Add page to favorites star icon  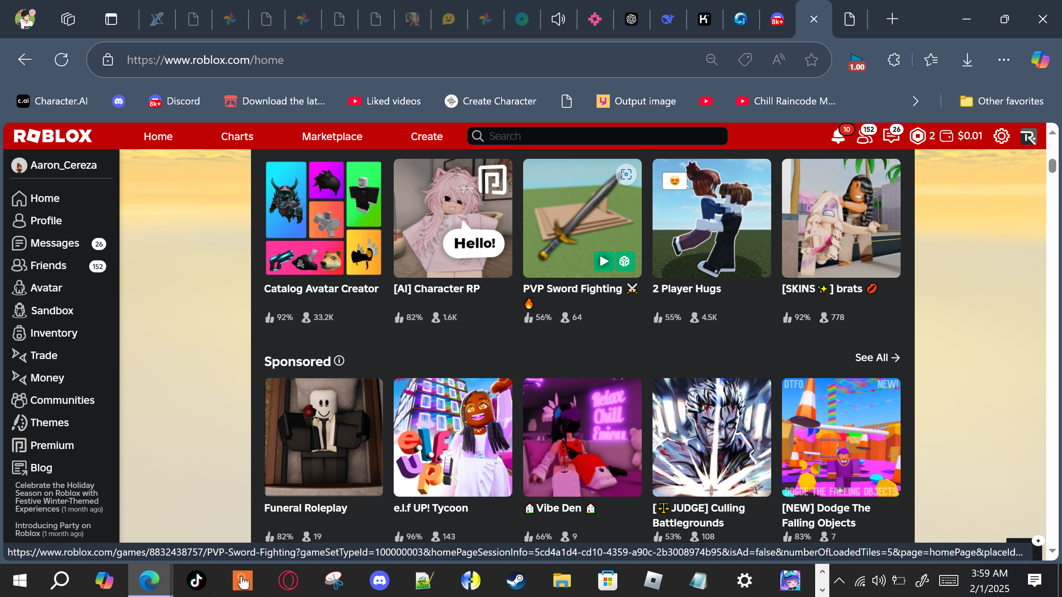(x=811, y=60)
